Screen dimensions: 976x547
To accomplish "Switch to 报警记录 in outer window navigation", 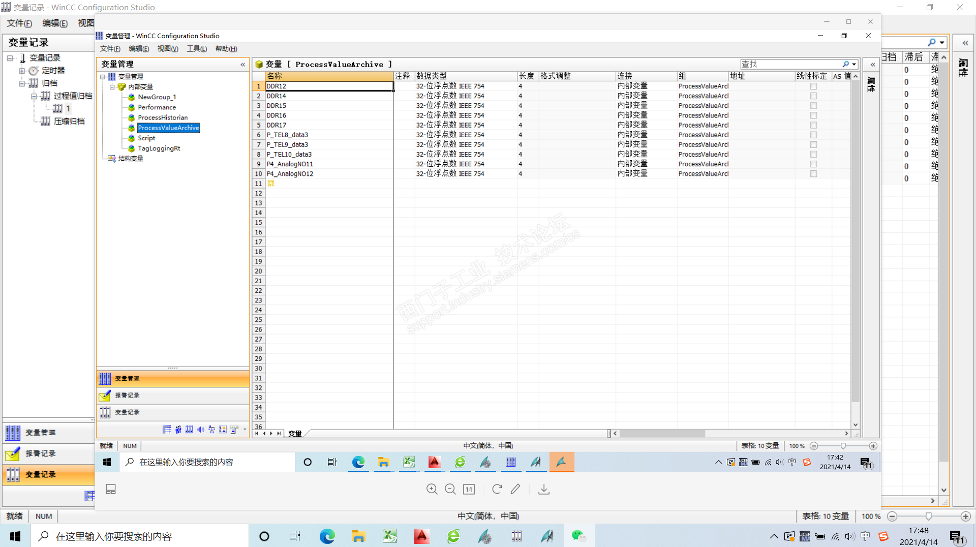I will pos(48,453).
